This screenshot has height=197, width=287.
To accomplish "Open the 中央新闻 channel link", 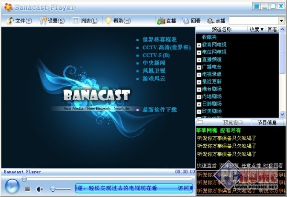I will (x=154, y=63).
